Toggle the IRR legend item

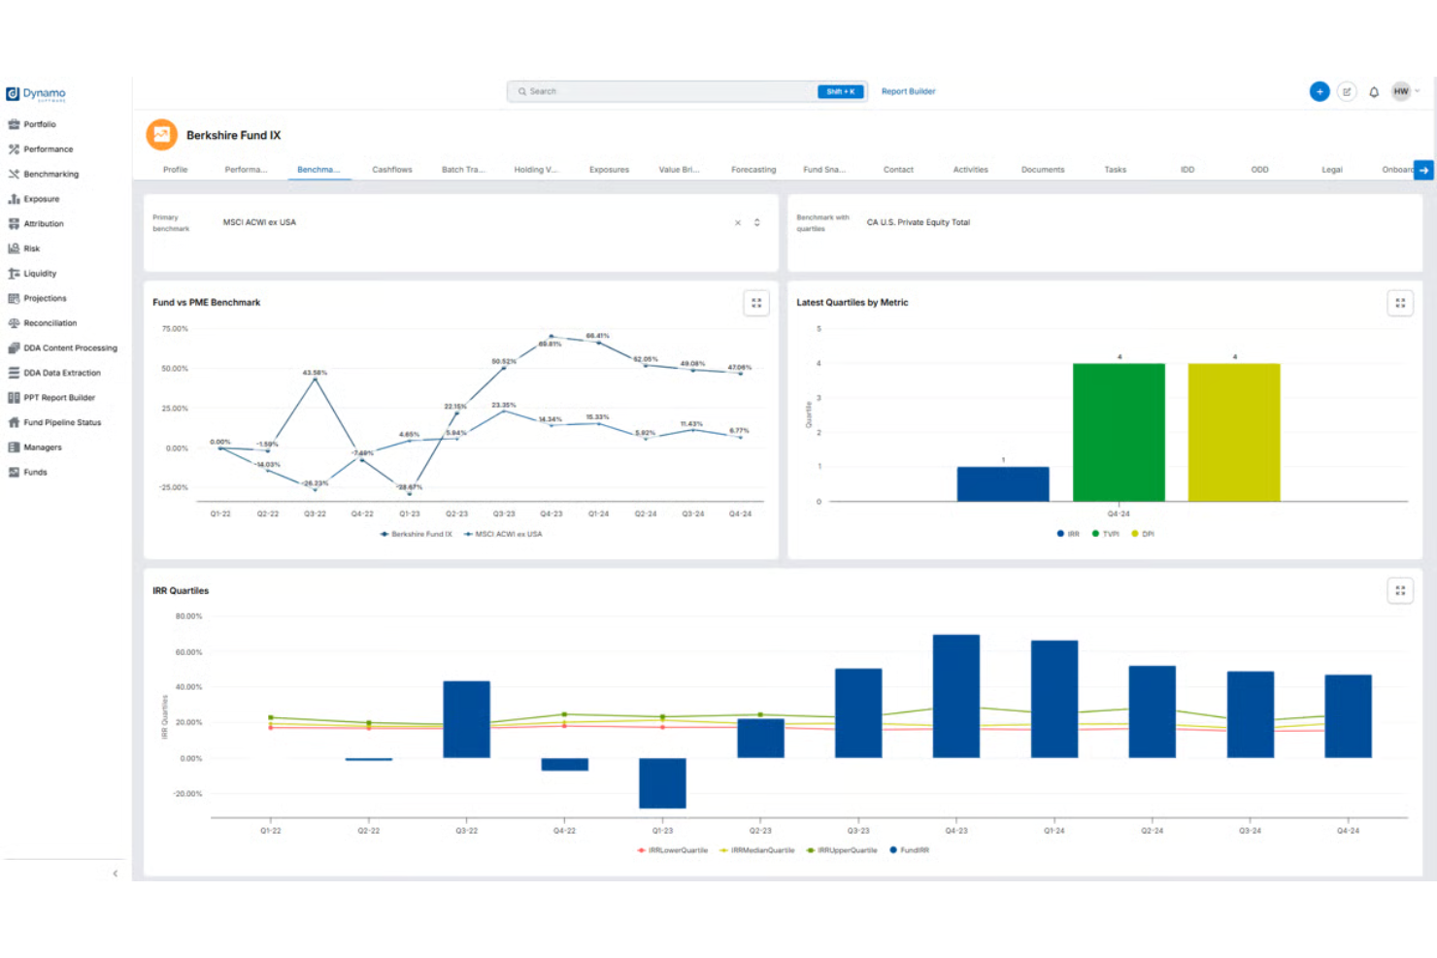tap(1068, 534)
